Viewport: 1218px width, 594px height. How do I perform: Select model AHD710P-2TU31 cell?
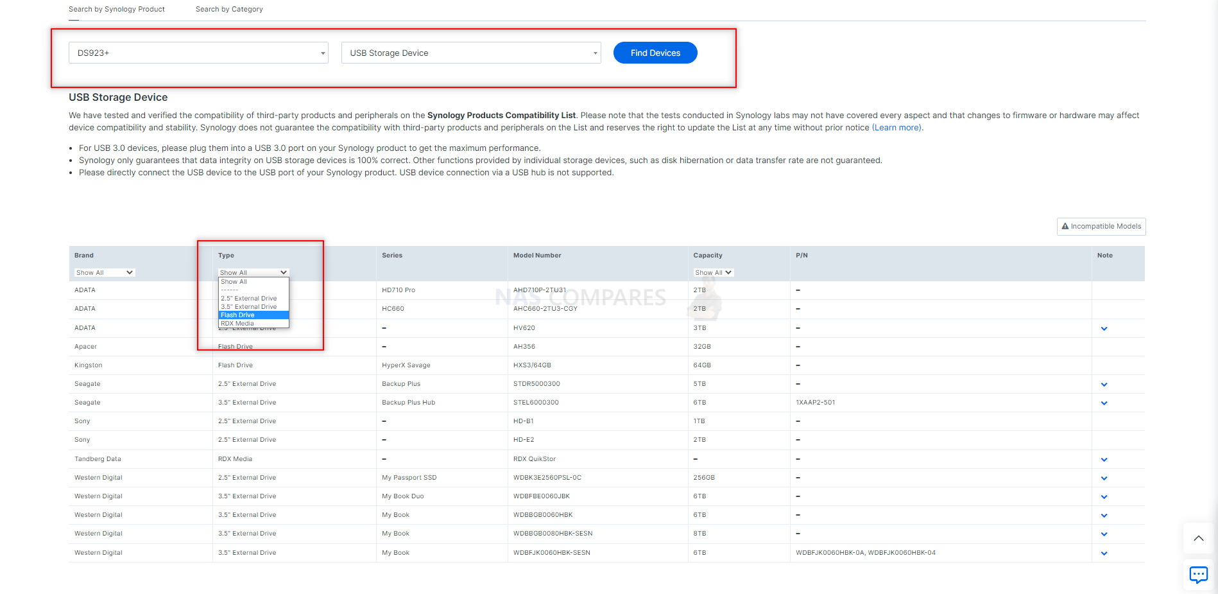pos(540,290)
